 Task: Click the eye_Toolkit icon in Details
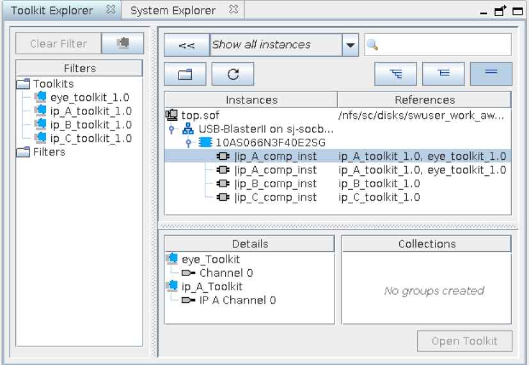(172, 259)
